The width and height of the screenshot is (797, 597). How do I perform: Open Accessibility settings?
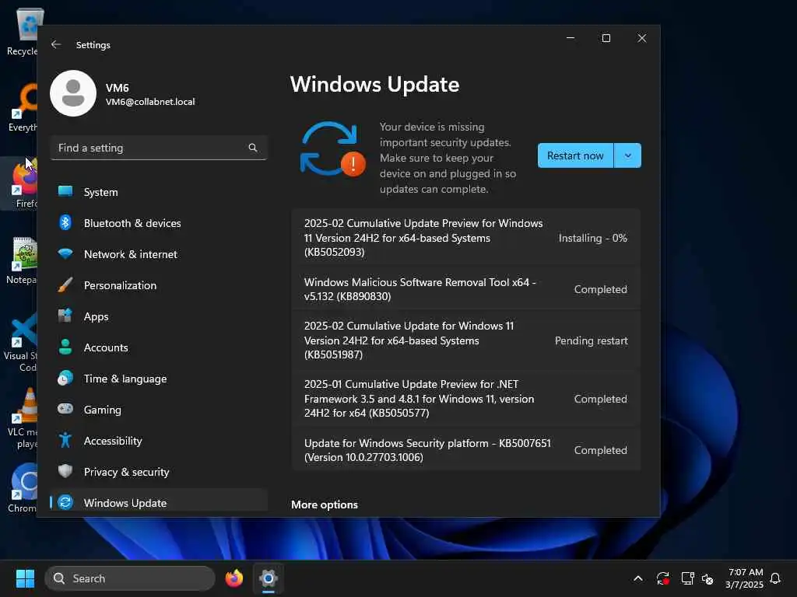pyautogui.click(x=159, y=441)
